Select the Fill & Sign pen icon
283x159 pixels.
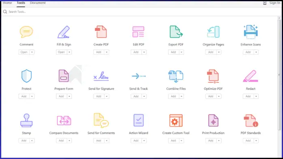(x=64, y=32)
